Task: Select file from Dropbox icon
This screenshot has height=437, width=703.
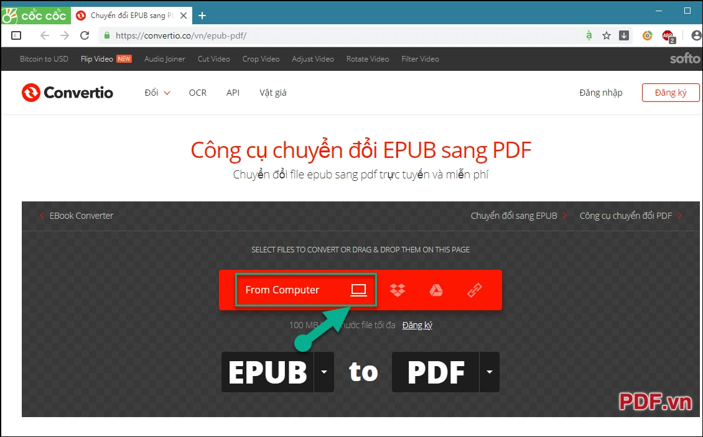Action: (398, 290)
